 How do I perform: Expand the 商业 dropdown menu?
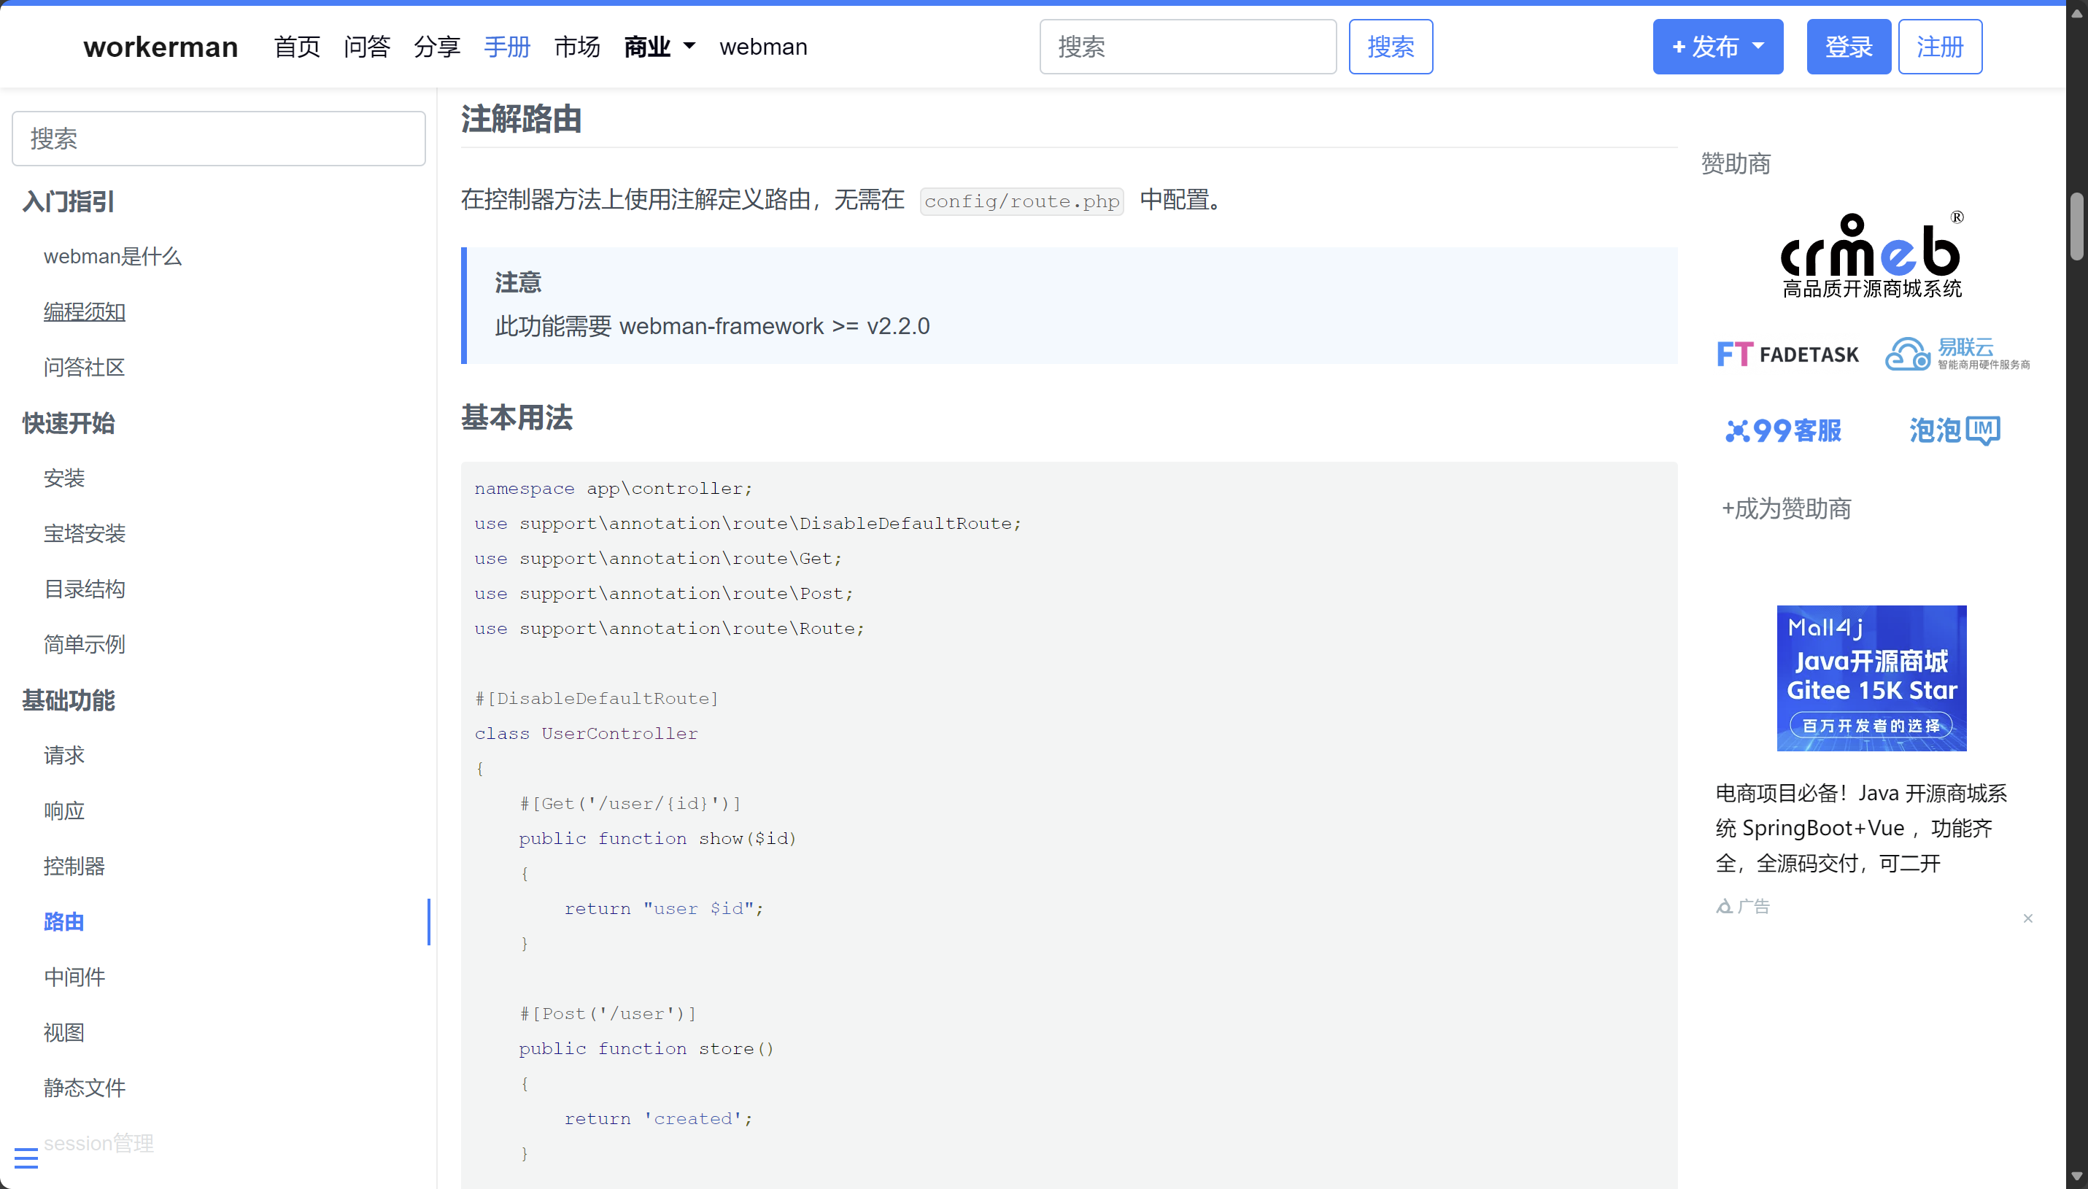pos(659,47)
